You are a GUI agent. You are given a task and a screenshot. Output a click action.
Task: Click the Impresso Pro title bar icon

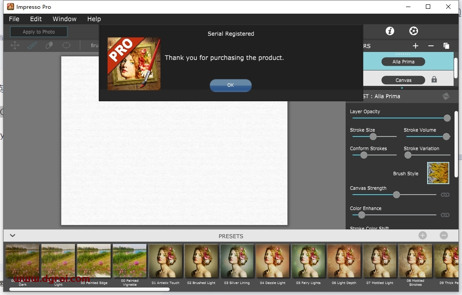10,7
